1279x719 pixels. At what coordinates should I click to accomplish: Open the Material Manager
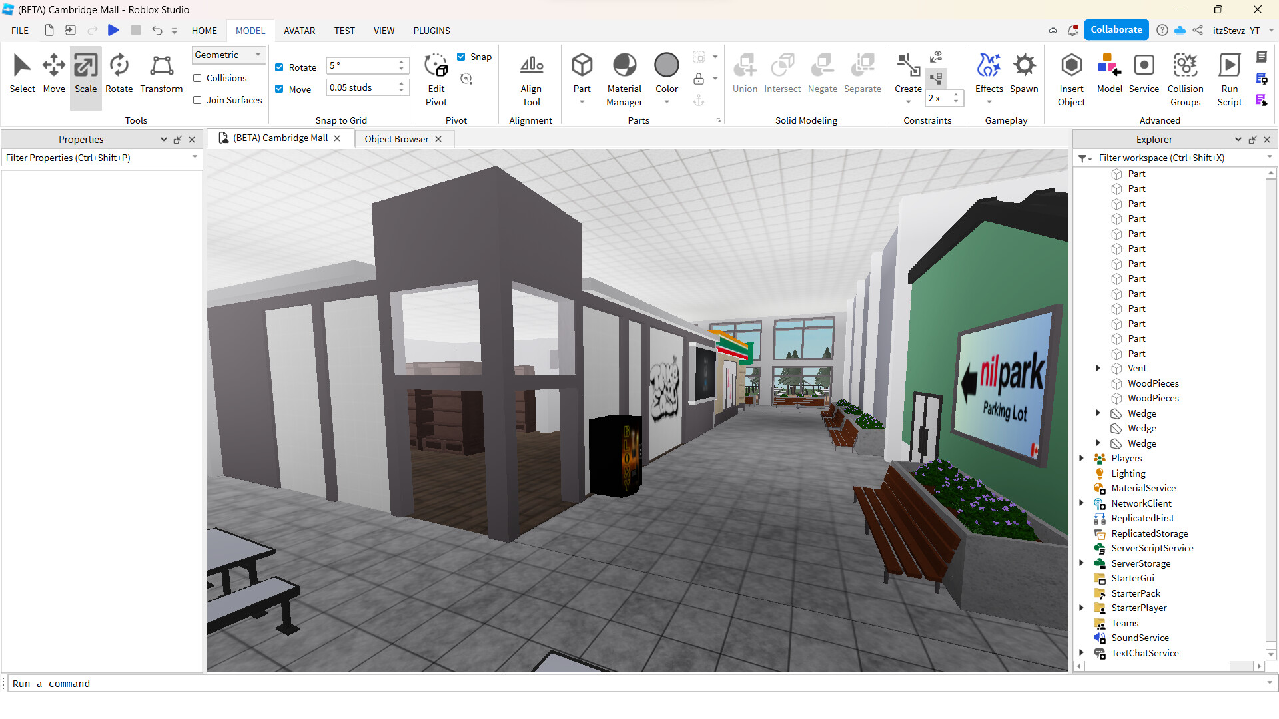[x=624, y=78]
